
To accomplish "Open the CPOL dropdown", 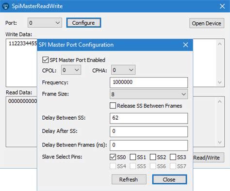I will point(71,70).
